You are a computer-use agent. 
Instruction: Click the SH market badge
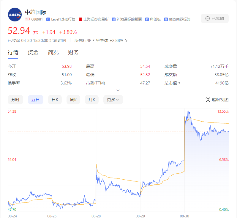coord(28,19)
